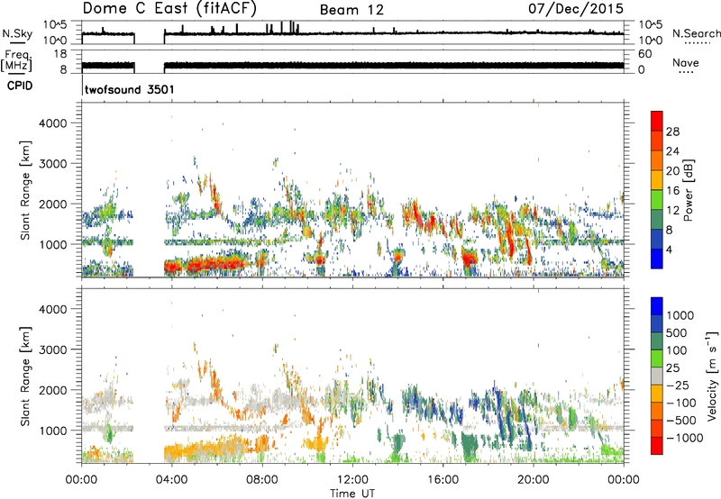Pick the red segment of the power colorbar

[657, 121]
